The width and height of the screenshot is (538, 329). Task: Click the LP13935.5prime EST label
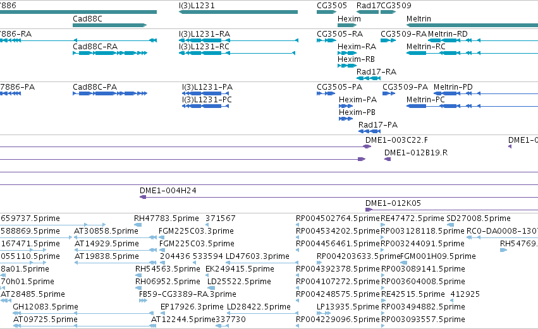coord(348,307)
